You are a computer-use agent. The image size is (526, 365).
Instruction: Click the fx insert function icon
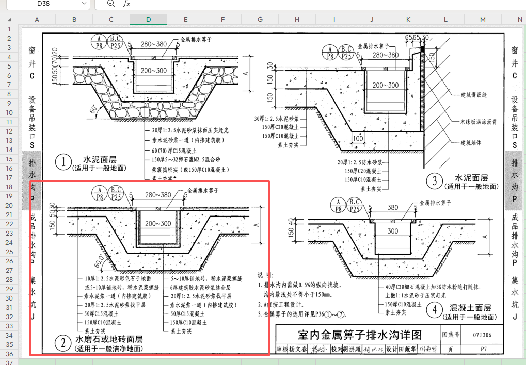coord(126,4)
